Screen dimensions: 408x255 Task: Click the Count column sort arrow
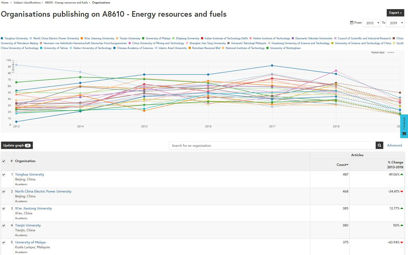click(347, 165)
